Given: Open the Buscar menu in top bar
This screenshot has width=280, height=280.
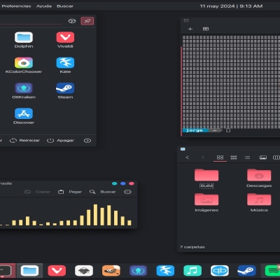Looking at the screenshot, I should click(65, 6).
